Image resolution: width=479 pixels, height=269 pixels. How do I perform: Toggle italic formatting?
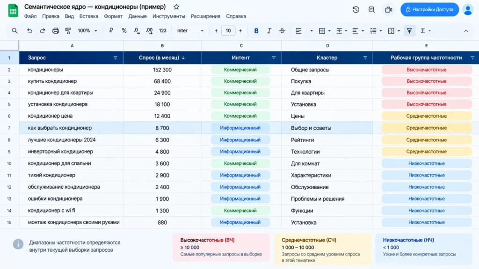[269, 30]
